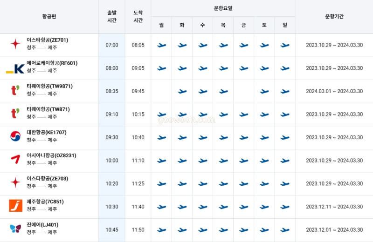Click departure time 07:00
The image size is (373, 242).
(x=112, y=45)
